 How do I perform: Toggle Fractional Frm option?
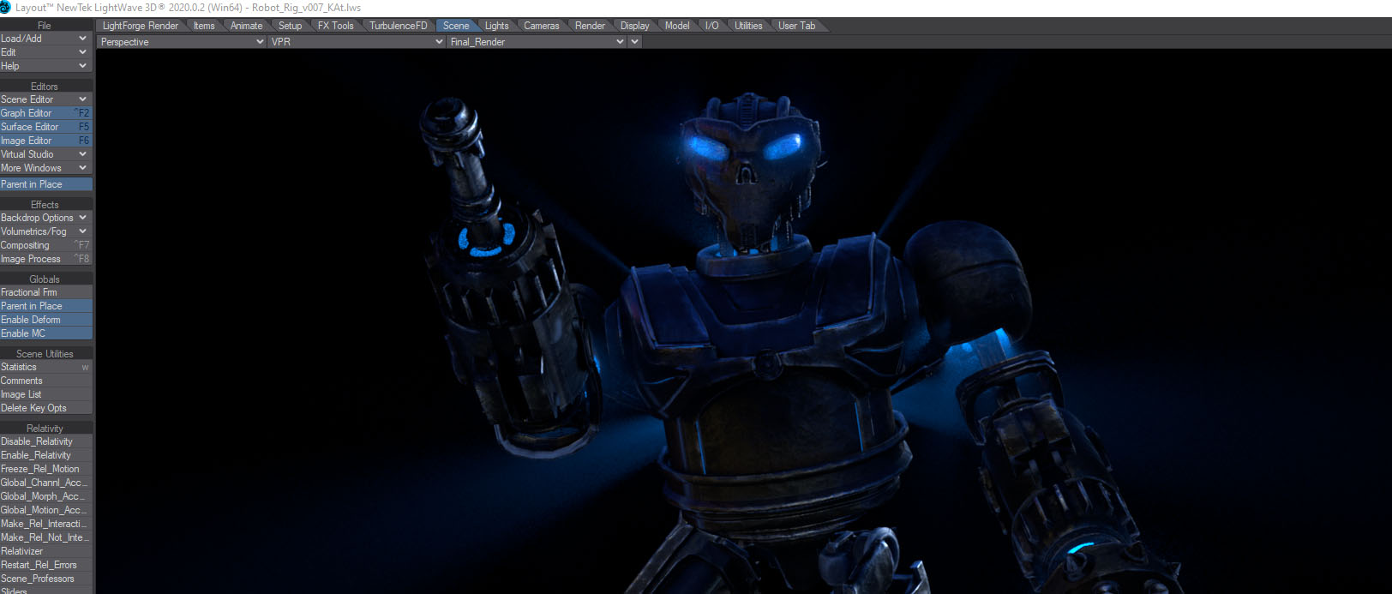pyautogui.click(x=46, y=292)
